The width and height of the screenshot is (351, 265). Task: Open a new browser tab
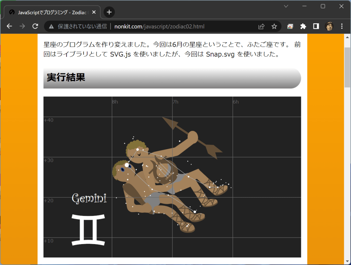pos(109,12)
